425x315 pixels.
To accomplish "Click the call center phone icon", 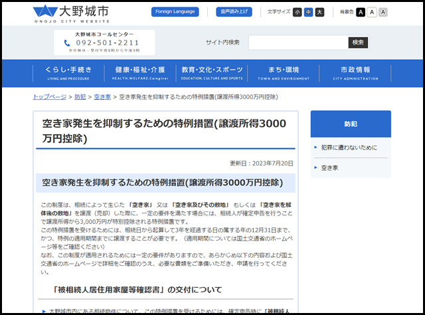I will pyautogui.click(x=67, y=43).
